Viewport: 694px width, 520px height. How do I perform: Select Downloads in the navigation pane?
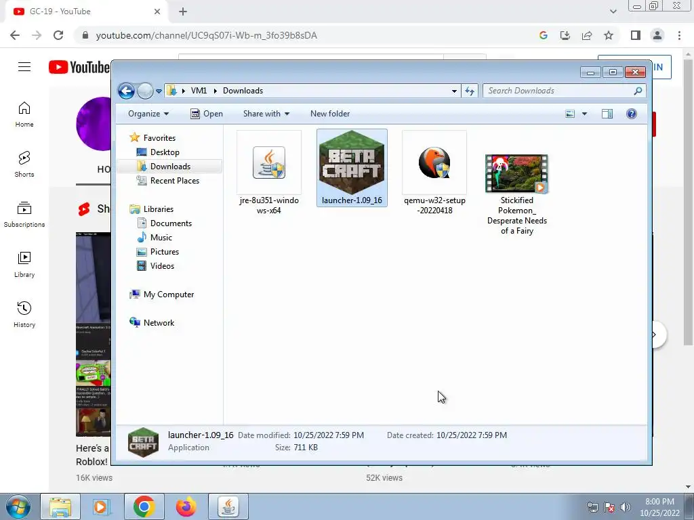click(x=170, y=167)
